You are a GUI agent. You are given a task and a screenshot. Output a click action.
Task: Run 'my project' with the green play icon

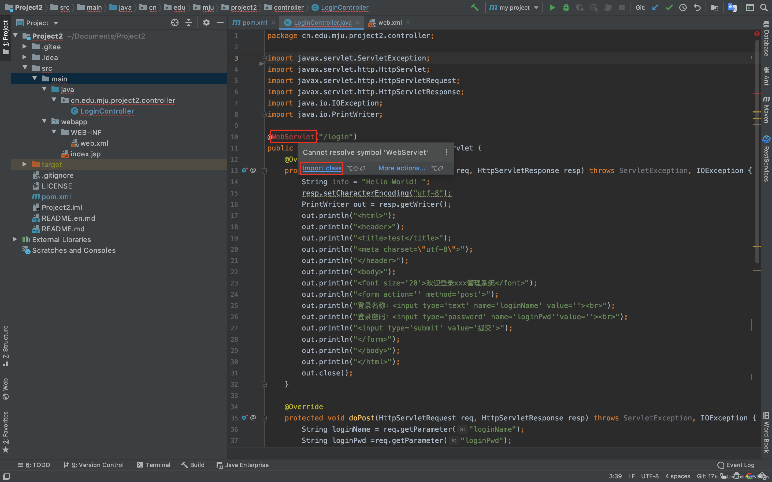[552, 7]
